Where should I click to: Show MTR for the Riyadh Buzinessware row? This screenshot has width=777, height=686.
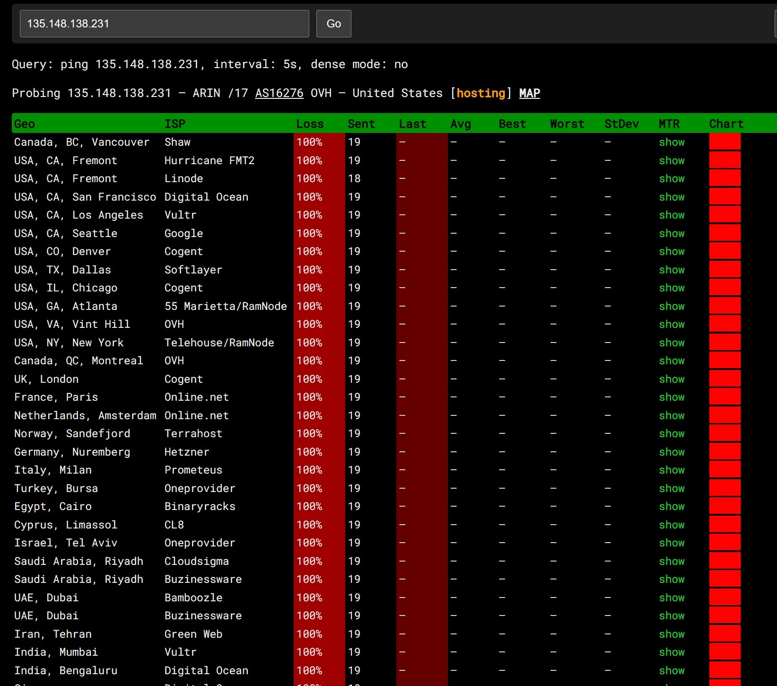point(672,580)
